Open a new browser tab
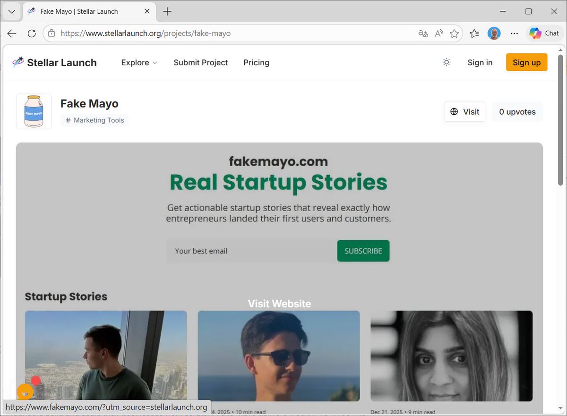This screenshot has height=416, width=567. (167, 11)
